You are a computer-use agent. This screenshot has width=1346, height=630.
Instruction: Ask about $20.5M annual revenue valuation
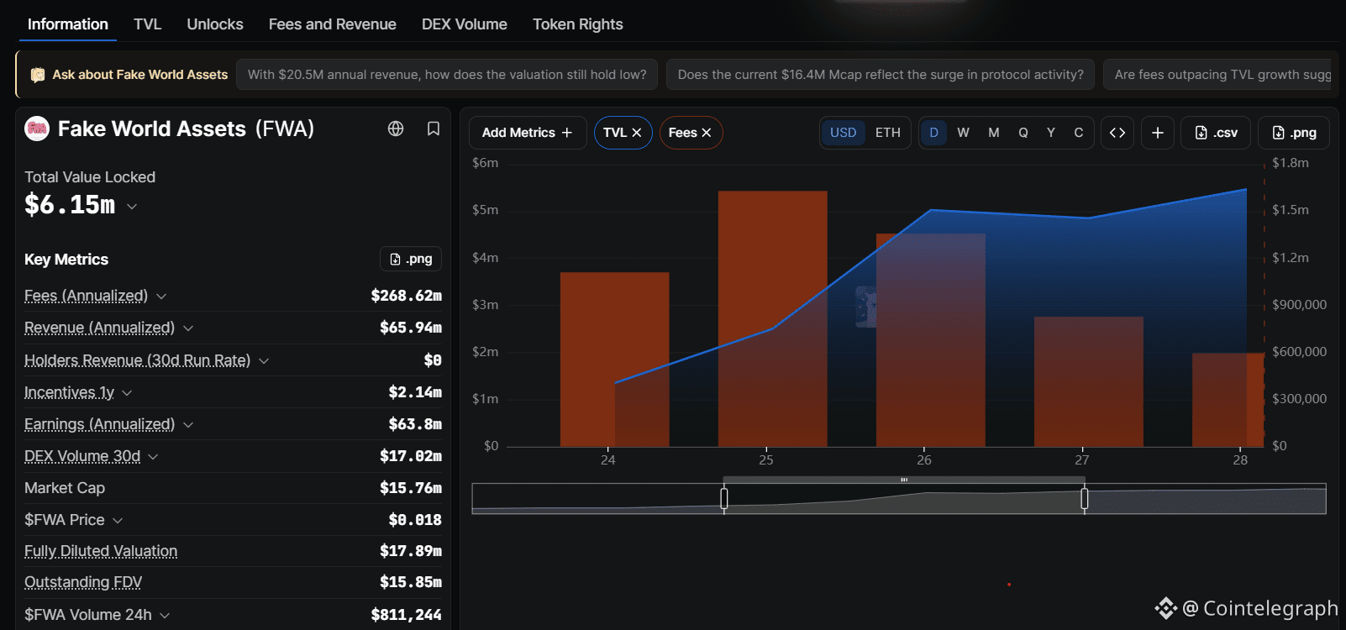pyautogui.click(x=447, y=75)
